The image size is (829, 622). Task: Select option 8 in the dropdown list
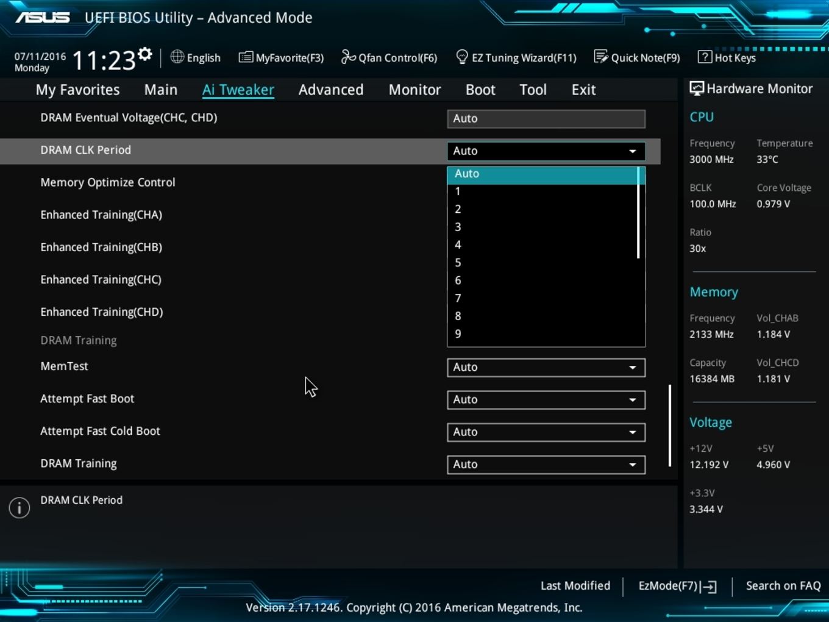(542, 316)
